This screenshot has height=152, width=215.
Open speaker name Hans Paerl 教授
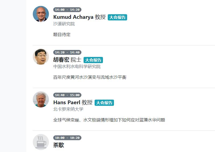coord(73,103)
